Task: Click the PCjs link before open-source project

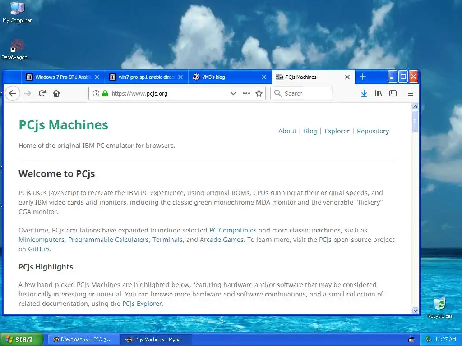Action: point(325,240)
